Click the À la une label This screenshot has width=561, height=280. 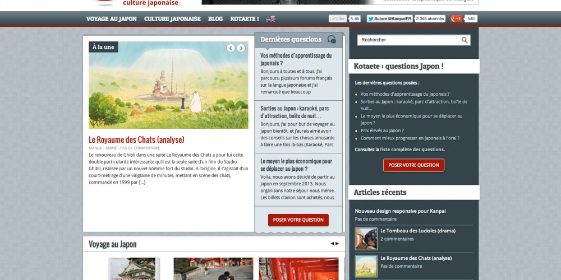(103, 47)
